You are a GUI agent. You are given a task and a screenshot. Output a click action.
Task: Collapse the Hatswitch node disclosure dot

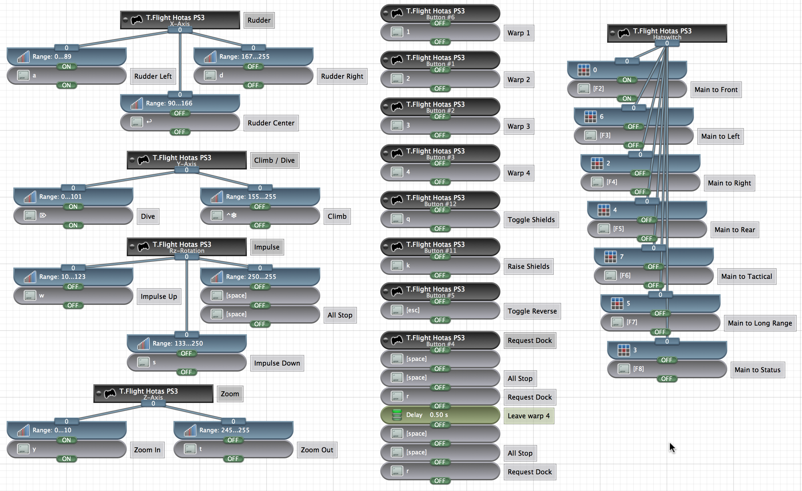point(613,33)
